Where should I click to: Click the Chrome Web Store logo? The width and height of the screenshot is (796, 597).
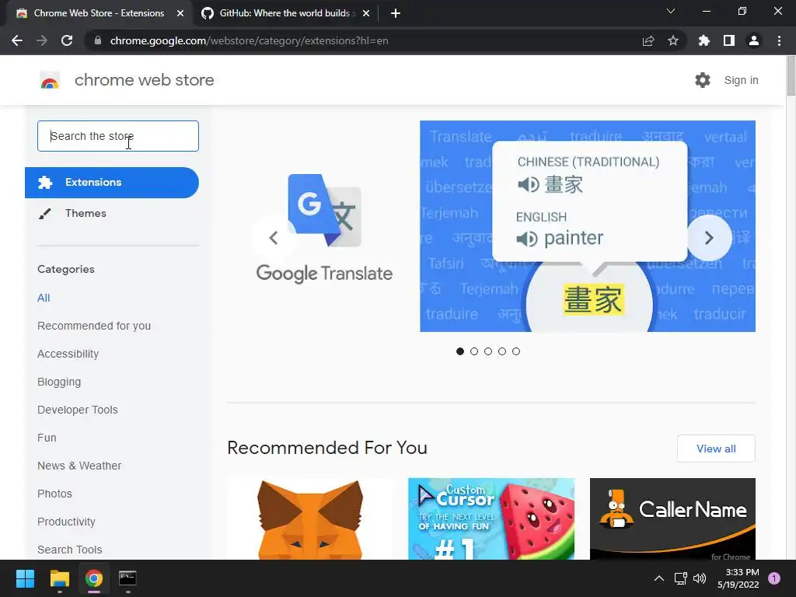50,80
